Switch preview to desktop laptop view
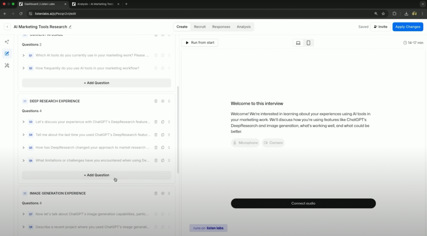The height and width of the screenshot is (236, 427). 298,43
